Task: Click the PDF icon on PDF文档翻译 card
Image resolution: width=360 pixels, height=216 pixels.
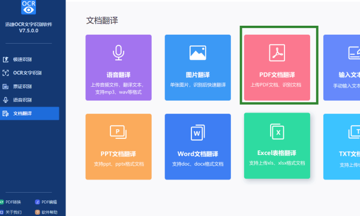Action: 277,53
